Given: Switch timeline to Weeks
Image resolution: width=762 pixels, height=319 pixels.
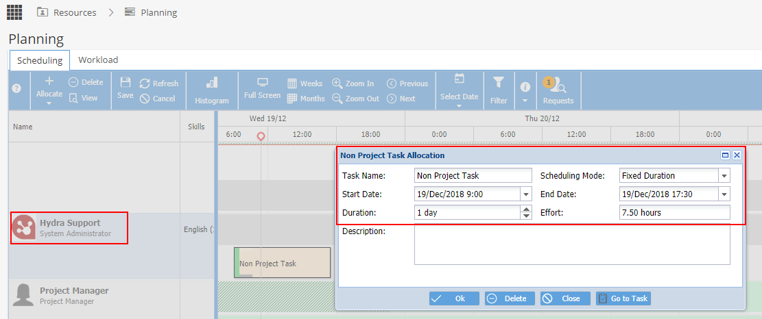Looking at the screenshot, I should point(305,84).
